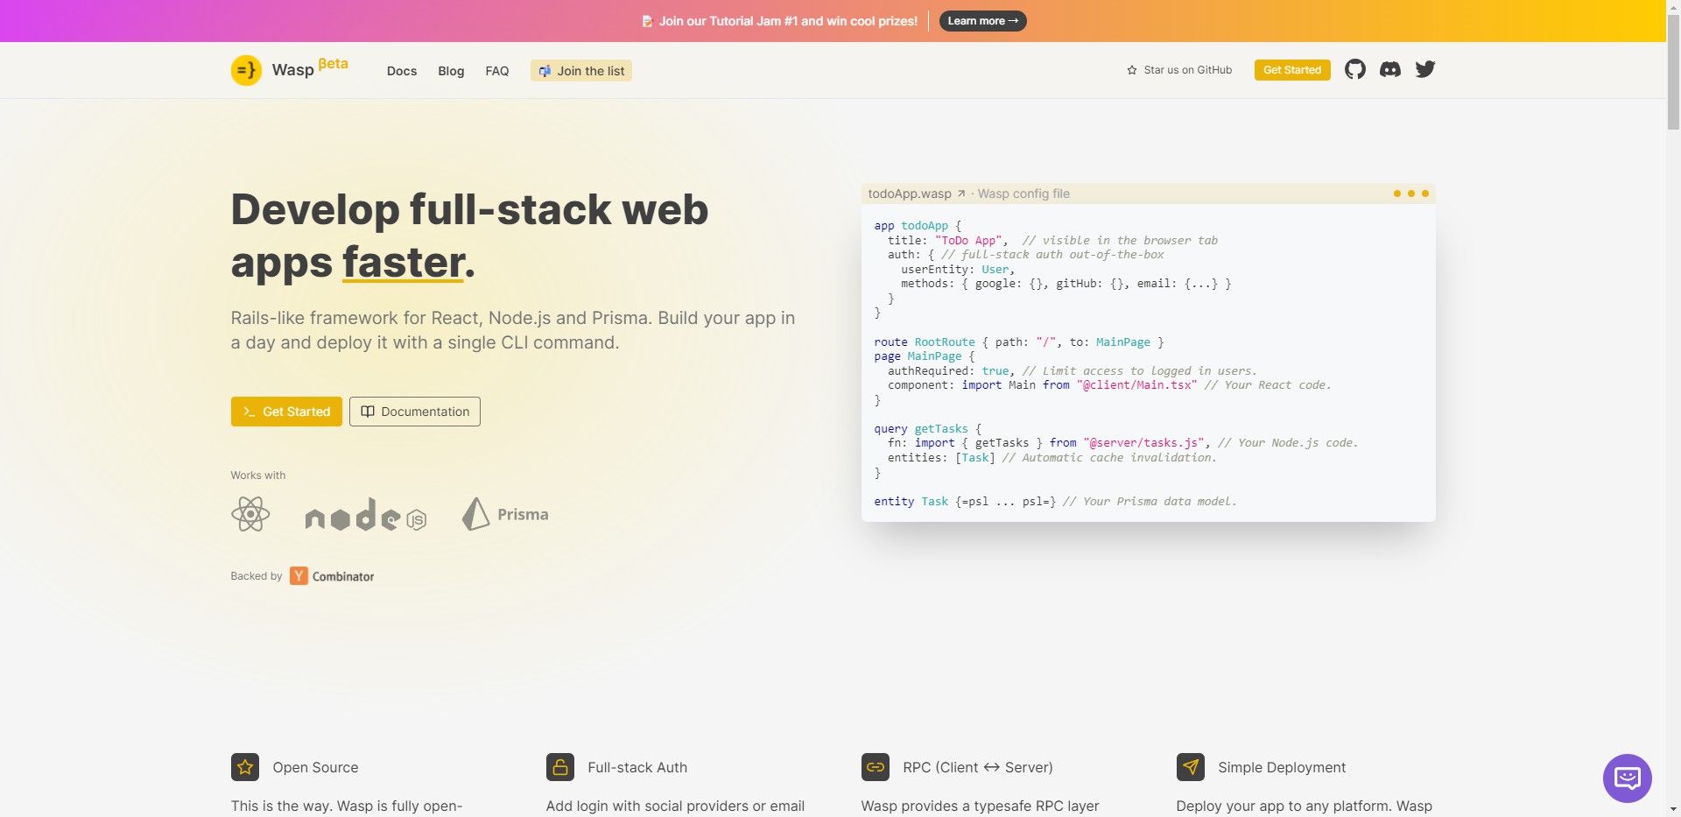The image size is (1681, 817).
Task: Click the Backed by label
Action: (x=257, y=576)
